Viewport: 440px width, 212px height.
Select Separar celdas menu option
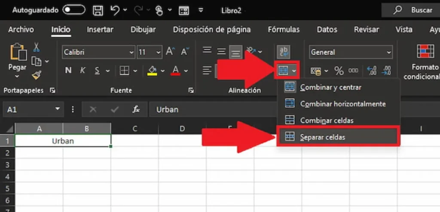pyautogui.click(x=338, y=137)
